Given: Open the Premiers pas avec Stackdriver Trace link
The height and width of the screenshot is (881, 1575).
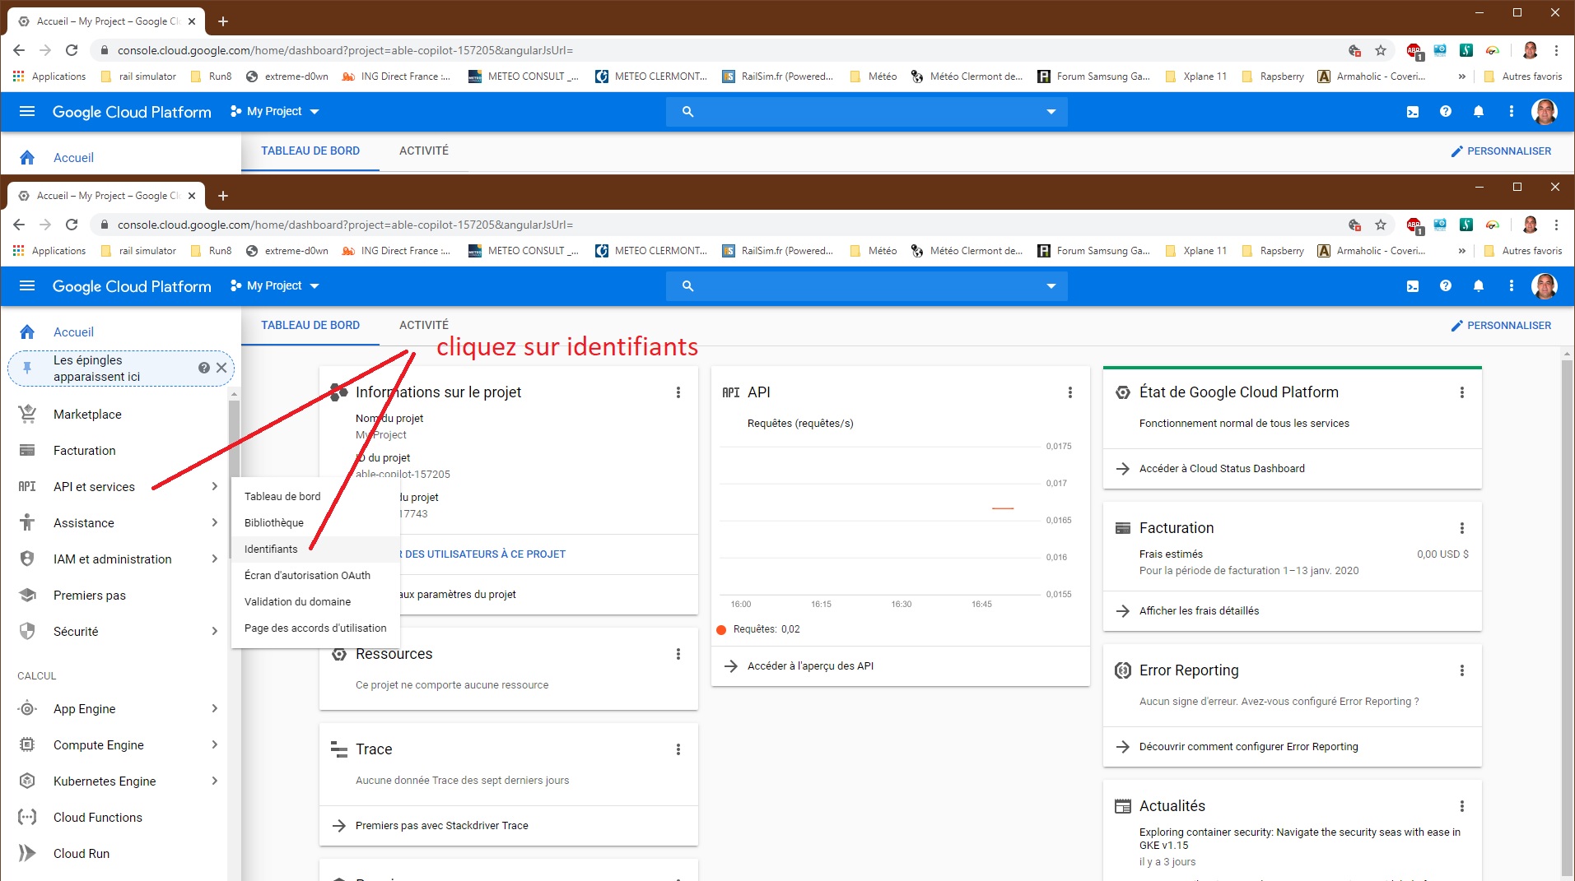Looking at the screenshot, I should click(441, 825).
